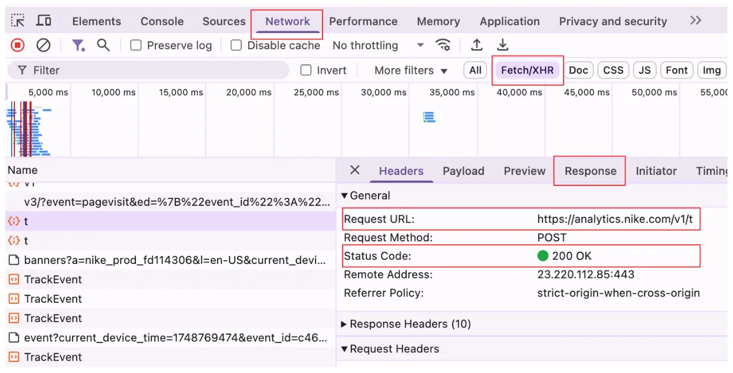
Task: Toggle the device toolbar icon
Action: pos(44,21)
